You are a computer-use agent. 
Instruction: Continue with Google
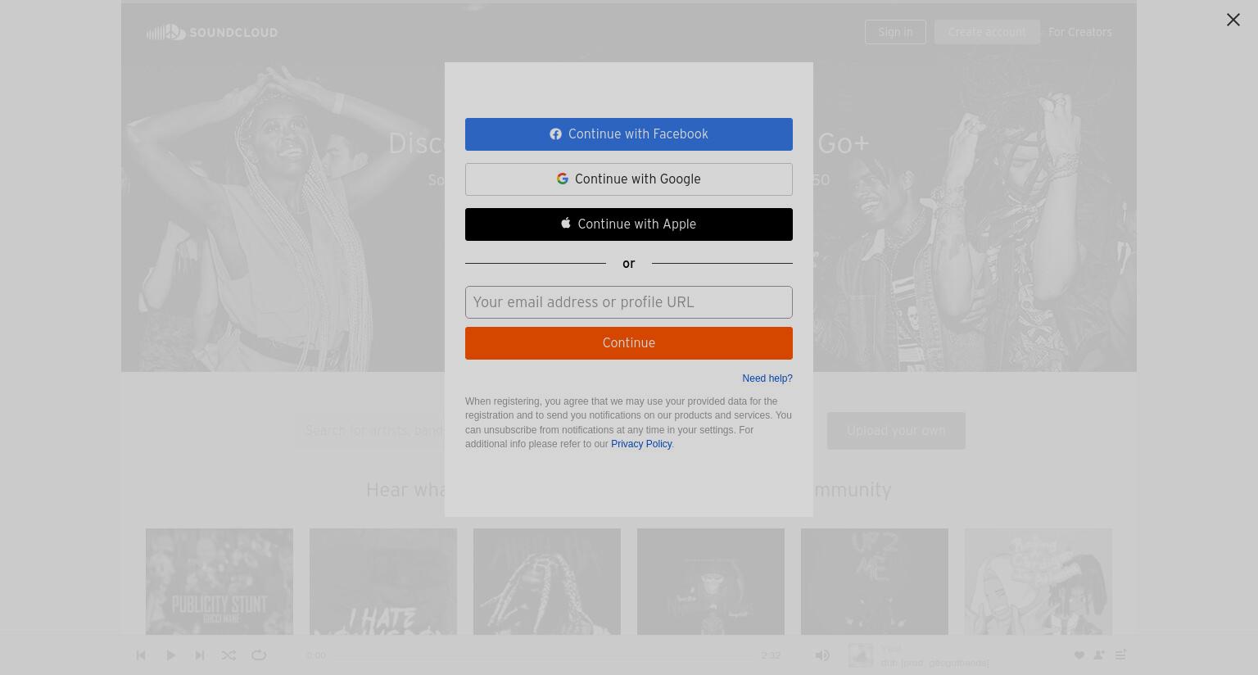pyautogui.click(x=628, y=179)
